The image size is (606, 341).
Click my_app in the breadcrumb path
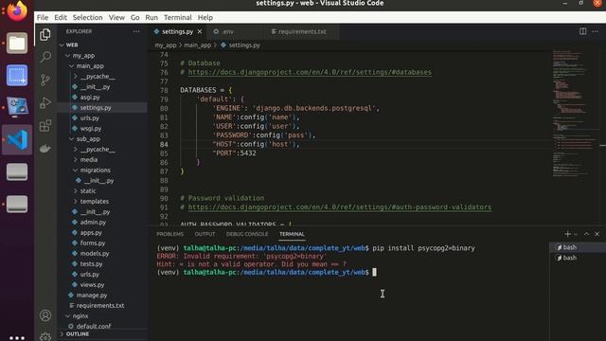(x=166, y=45)
